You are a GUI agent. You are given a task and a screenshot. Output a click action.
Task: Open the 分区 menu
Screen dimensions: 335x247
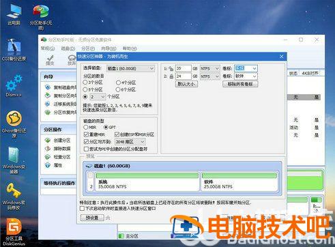click(88, 48)
